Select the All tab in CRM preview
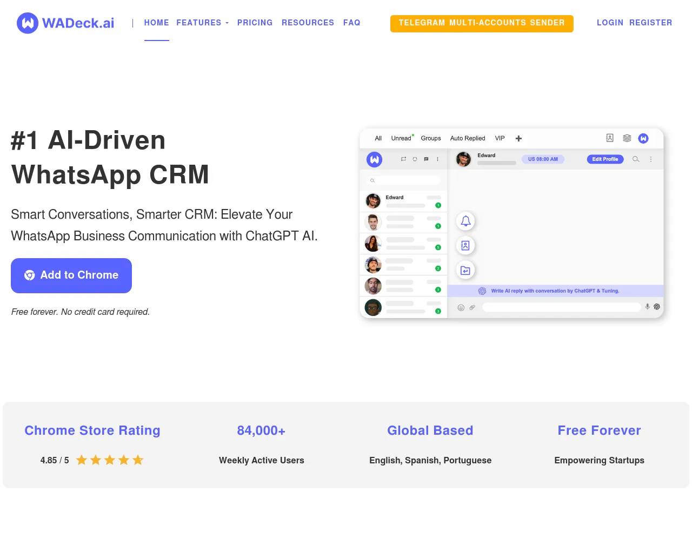 [378, 138]
